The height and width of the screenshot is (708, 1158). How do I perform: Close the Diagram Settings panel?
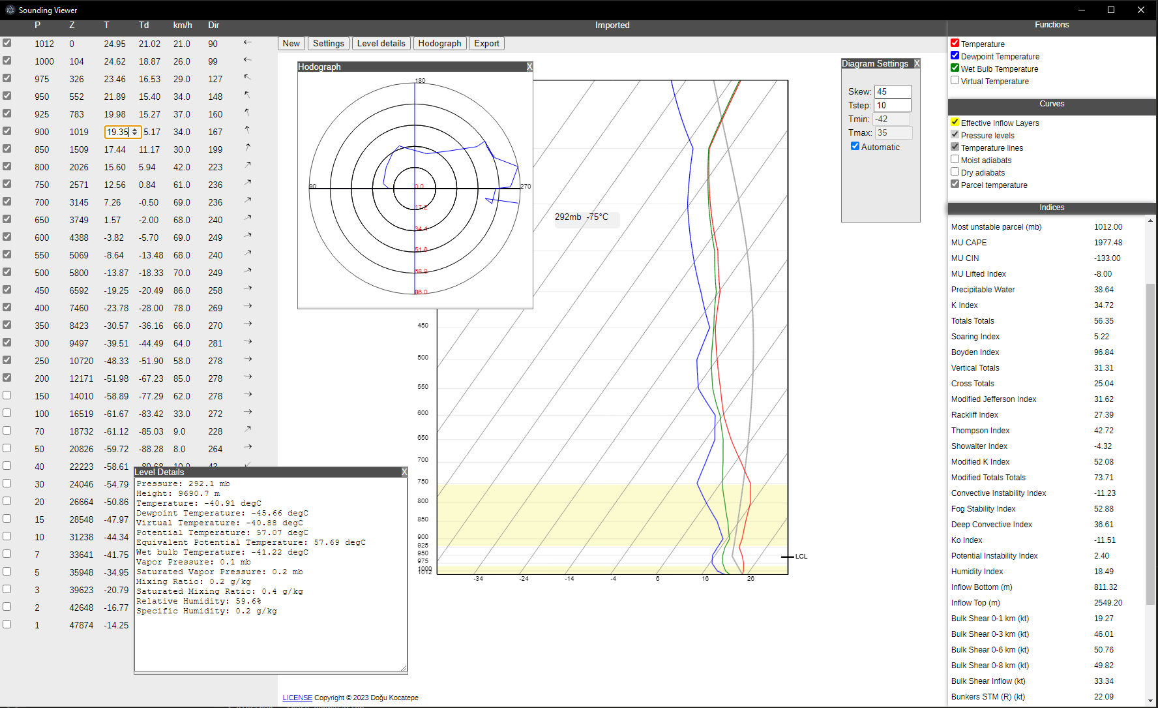click(x=917, y=63)
